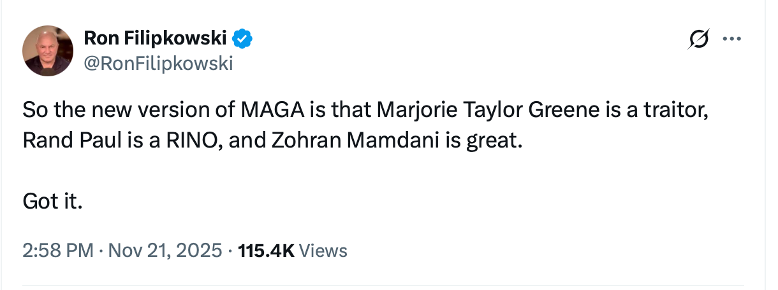
Task: Click the word great in the tweet
Action: 499,140
